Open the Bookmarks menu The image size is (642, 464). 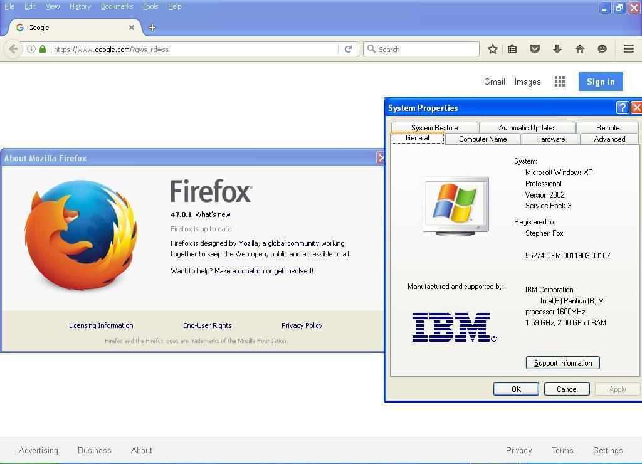coord(117,6)
